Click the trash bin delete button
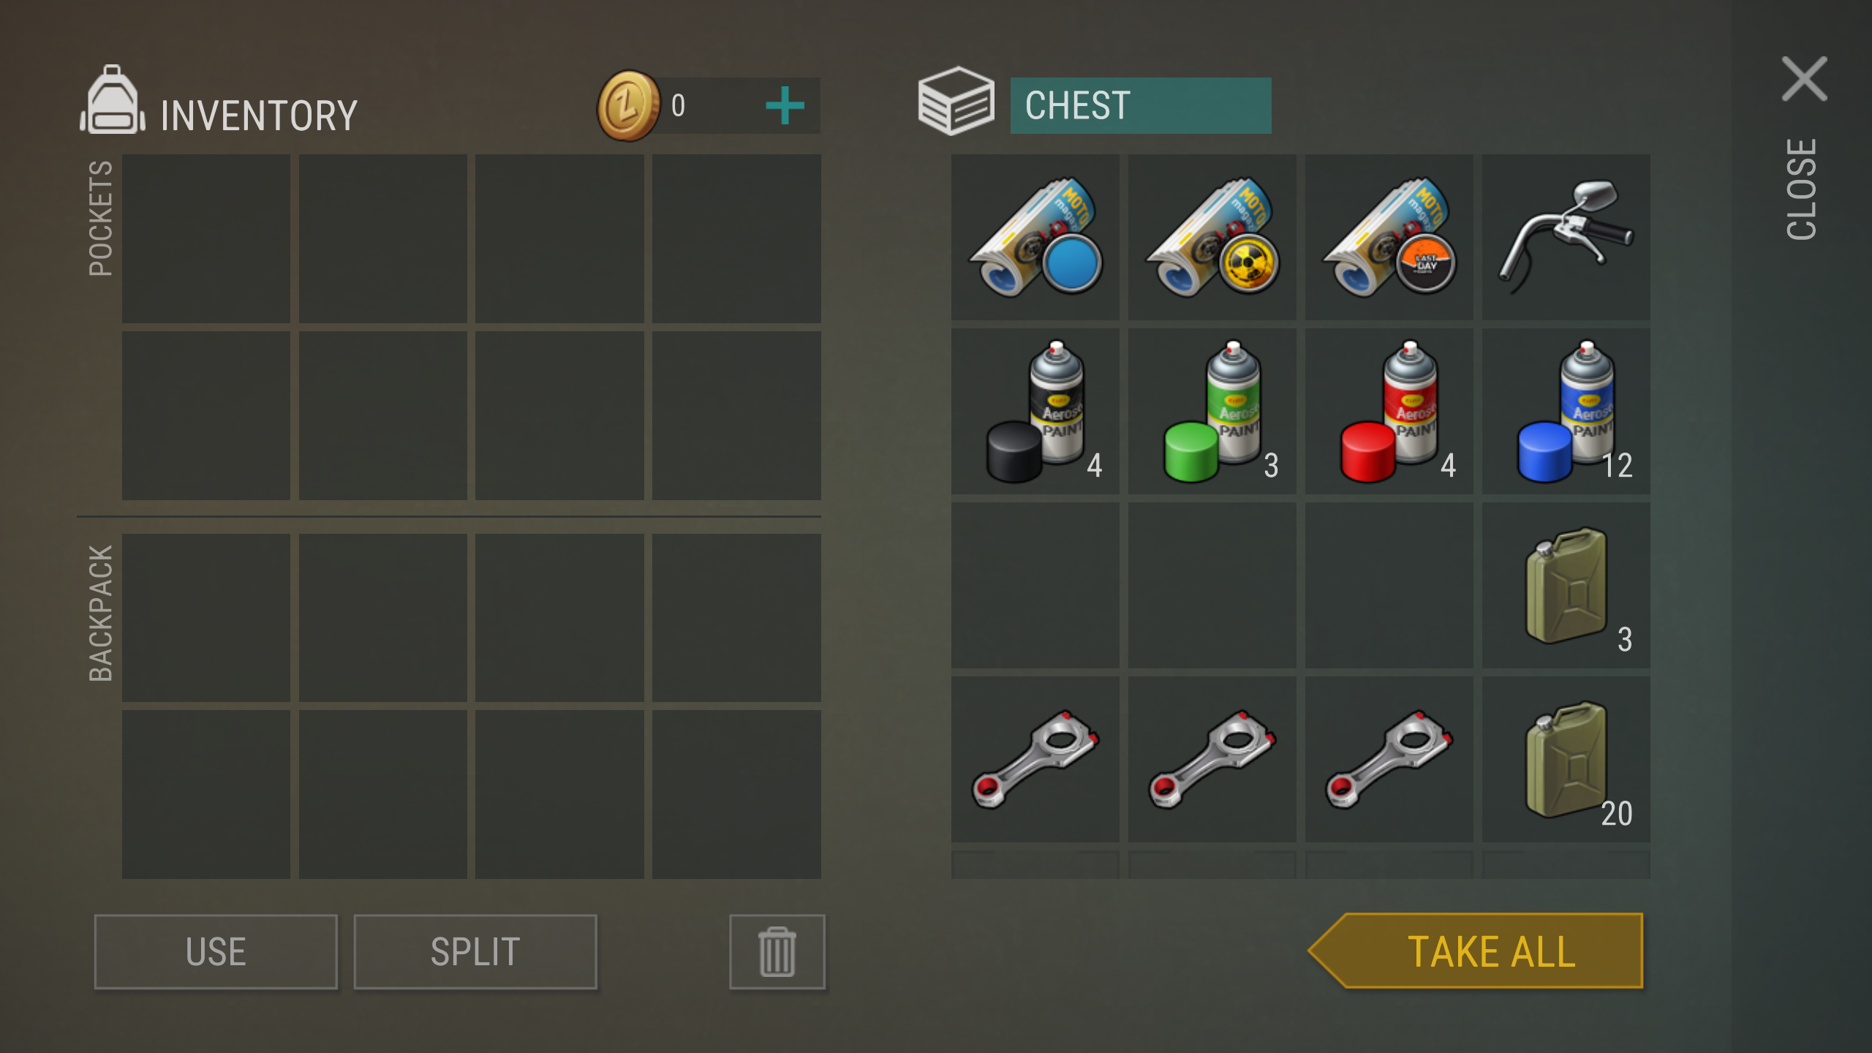 [x=777, y=951]
